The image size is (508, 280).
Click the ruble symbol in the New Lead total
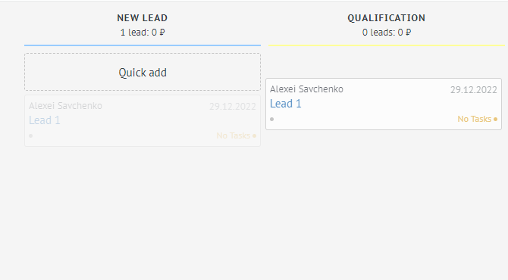pyautogui.click(x=162, y=33)
